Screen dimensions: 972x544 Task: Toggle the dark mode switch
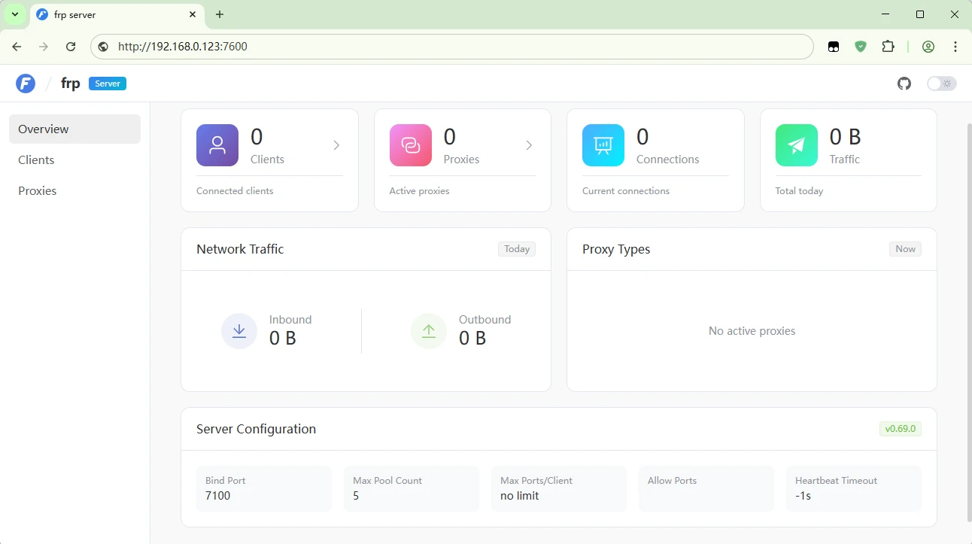point(941,84)
